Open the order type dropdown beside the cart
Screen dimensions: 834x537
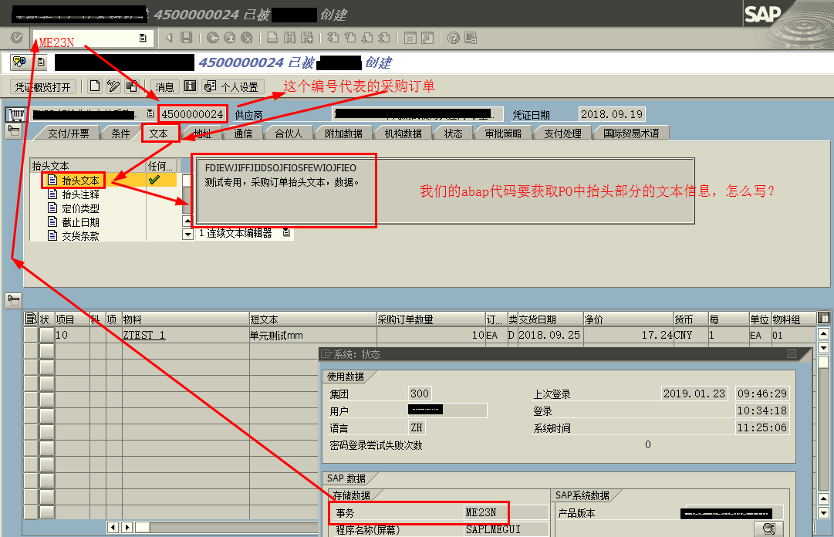click(150, 113)
